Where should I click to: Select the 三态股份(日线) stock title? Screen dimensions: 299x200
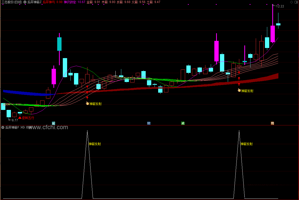coord(12,2)
